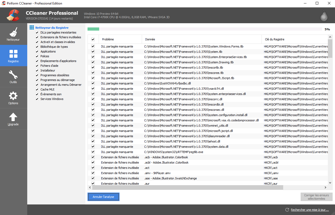335x215 pixels.
Task: Open the Nettoyeur broom section
Action: (13, 34)
